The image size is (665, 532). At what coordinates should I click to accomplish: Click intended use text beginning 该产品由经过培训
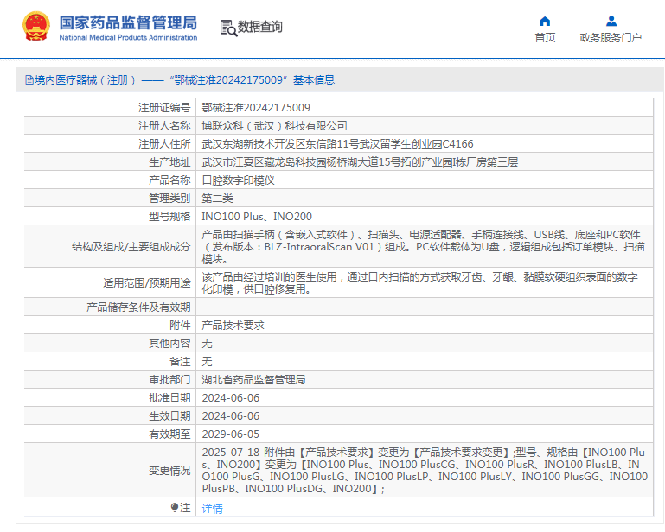point(420,283)
